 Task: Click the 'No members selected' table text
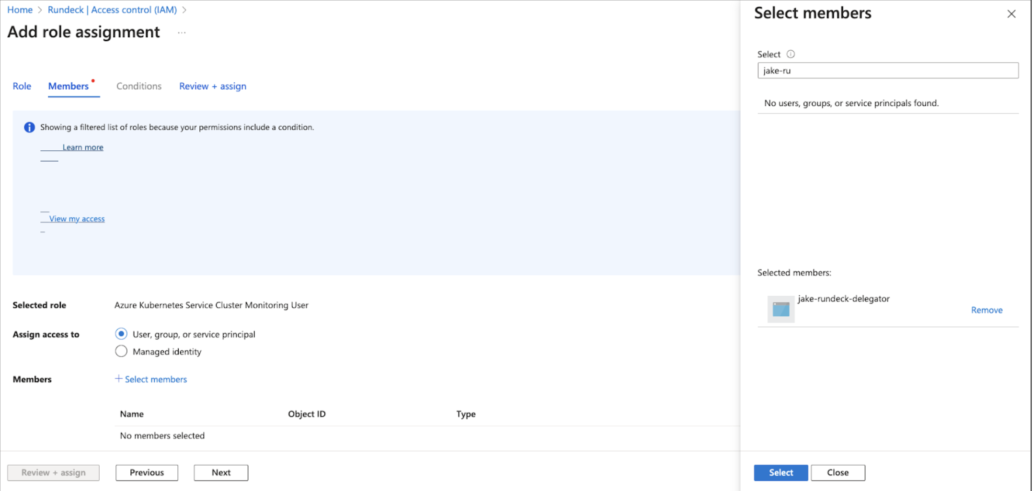pos(162,435)
